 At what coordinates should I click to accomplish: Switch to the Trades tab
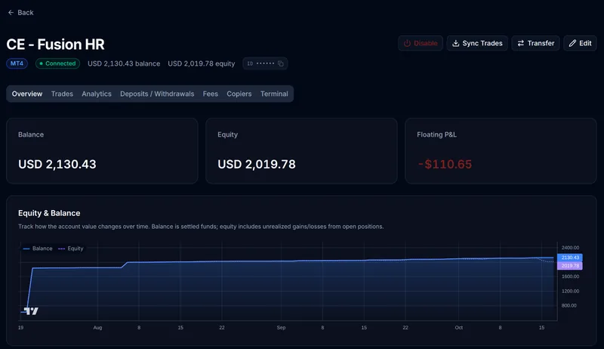click(x=62, y=94)
